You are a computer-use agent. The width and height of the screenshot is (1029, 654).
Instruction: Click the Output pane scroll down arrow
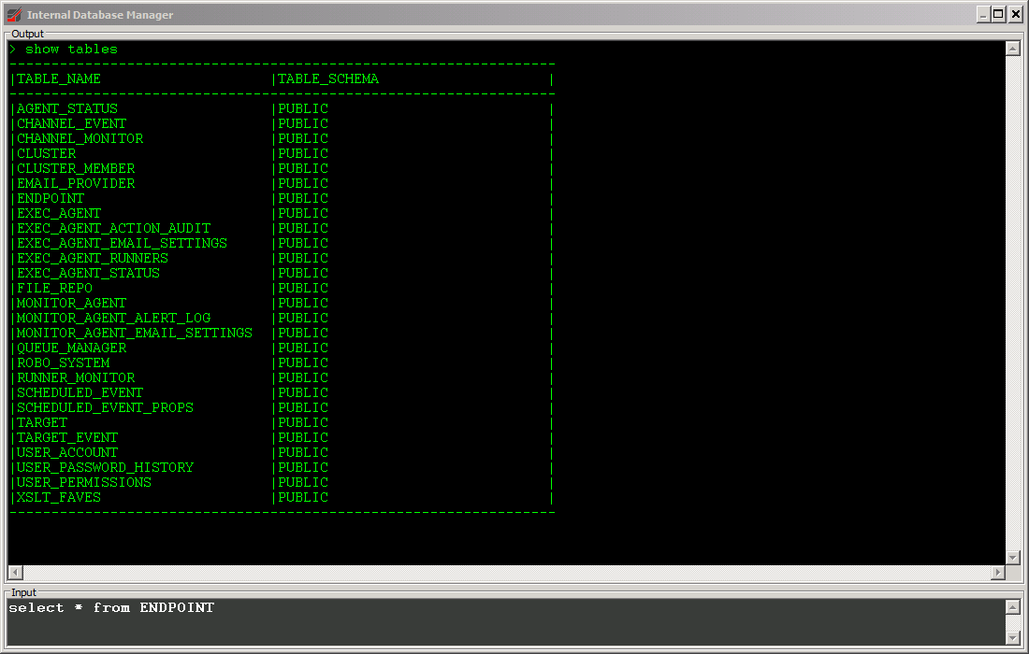point(1012,557)
